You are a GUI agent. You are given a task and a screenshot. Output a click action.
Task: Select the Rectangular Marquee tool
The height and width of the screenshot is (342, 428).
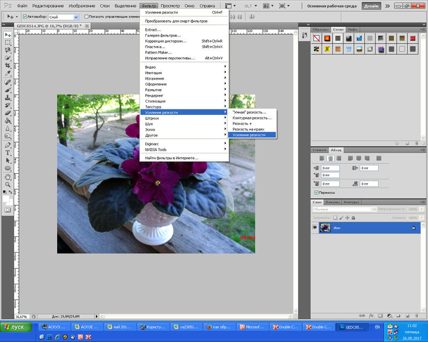8,42
